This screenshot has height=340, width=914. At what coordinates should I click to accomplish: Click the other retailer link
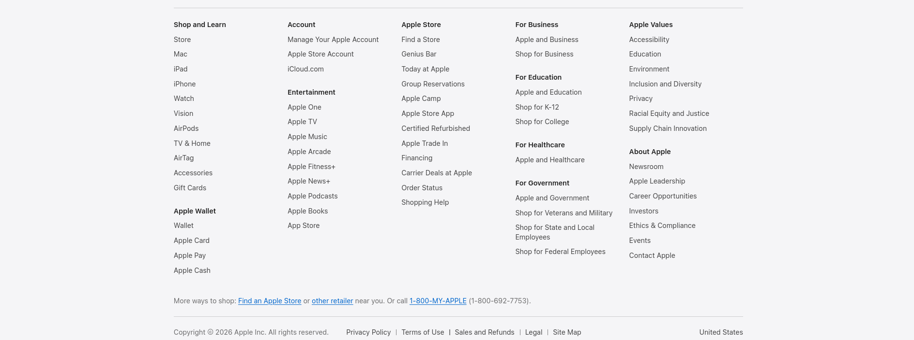click(x=332, y=301)
